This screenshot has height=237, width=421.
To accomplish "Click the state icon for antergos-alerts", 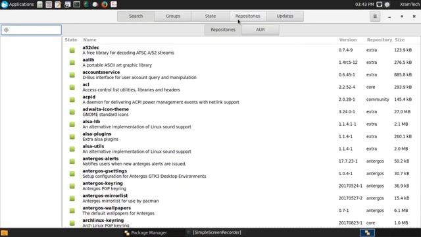I will click(x=72, y=161).
